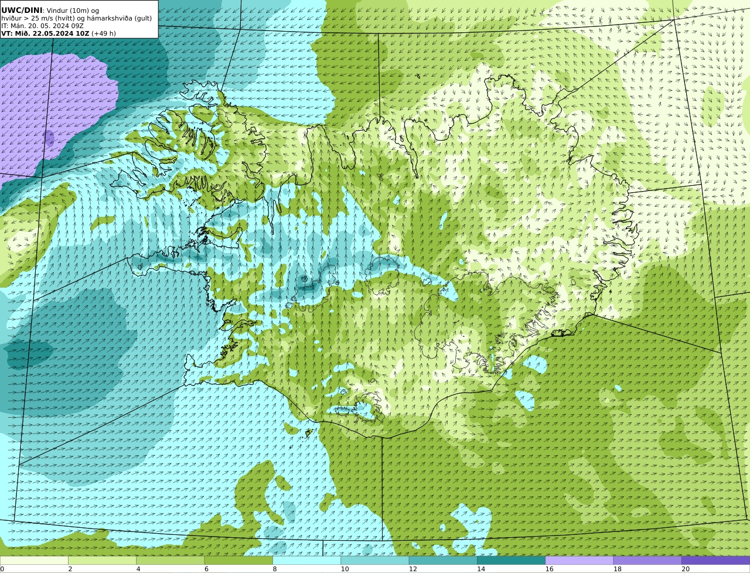Click the "UWC/DINI" title text
Image resolution: width=750 pixels, height=573 pixels.
(x=22, y=10)
